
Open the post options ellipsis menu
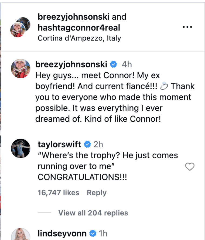(x=188, y=27)
